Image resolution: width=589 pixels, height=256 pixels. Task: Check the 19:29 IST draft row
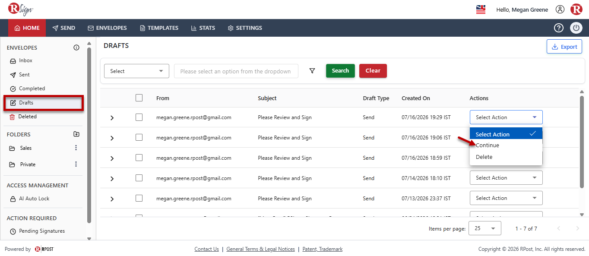(139, 117)
